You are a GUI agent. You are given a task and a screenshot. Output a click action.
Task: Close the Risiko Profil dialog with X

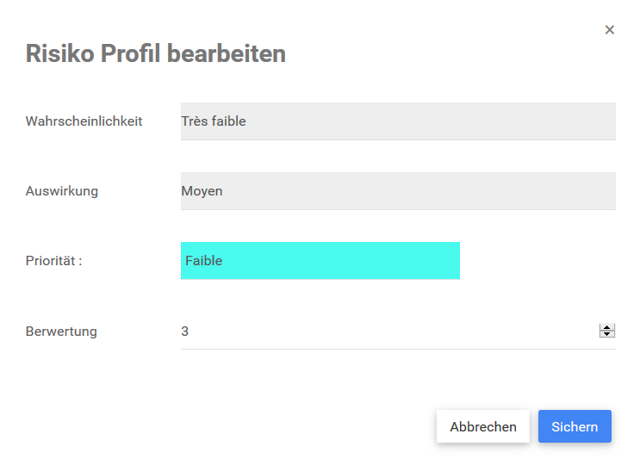click(x=610, y=30)
